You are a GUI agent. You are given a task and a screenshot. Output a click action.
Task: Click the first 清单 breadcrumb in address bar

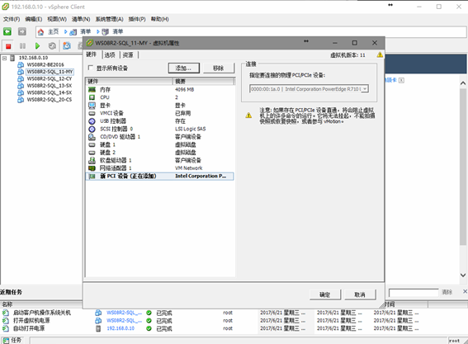[x=85, y=31]
